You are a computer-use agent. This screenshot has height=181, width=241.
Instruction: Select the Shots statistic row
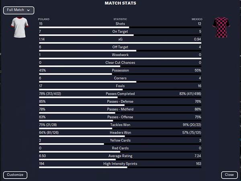point(120,24)
